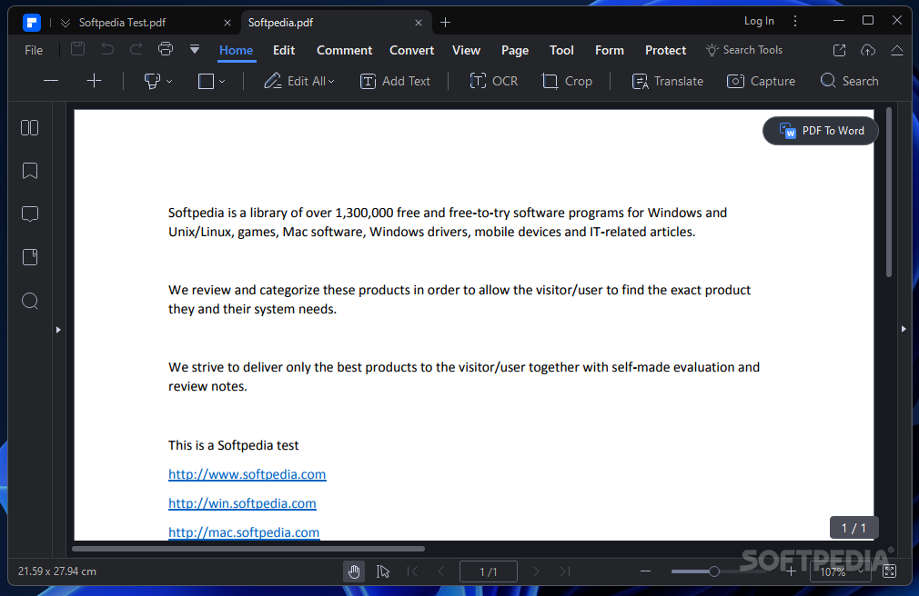
Task: Open the thumbnails panel icon
Action: pyautogui.click(x=29, y=127)
